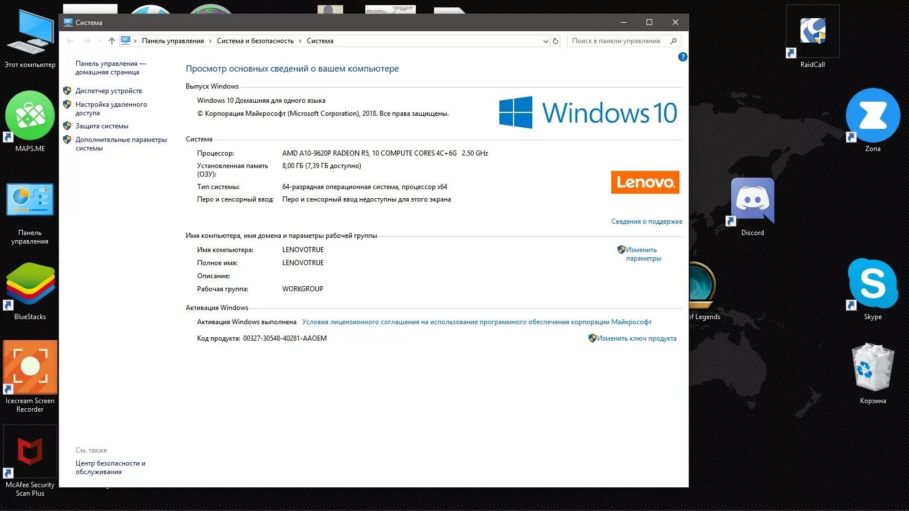Click the 'Поиск в панели управления' search field
Viewport: 909px width, 511px height.
click(x=624, y=41)
